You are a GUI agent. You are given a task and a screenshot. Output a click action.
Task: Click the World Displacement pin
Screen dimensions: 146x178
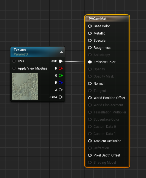click(x=90, y=105)
